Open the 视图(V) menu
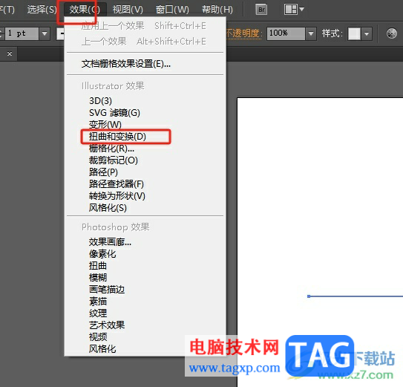 click(128, 10)
